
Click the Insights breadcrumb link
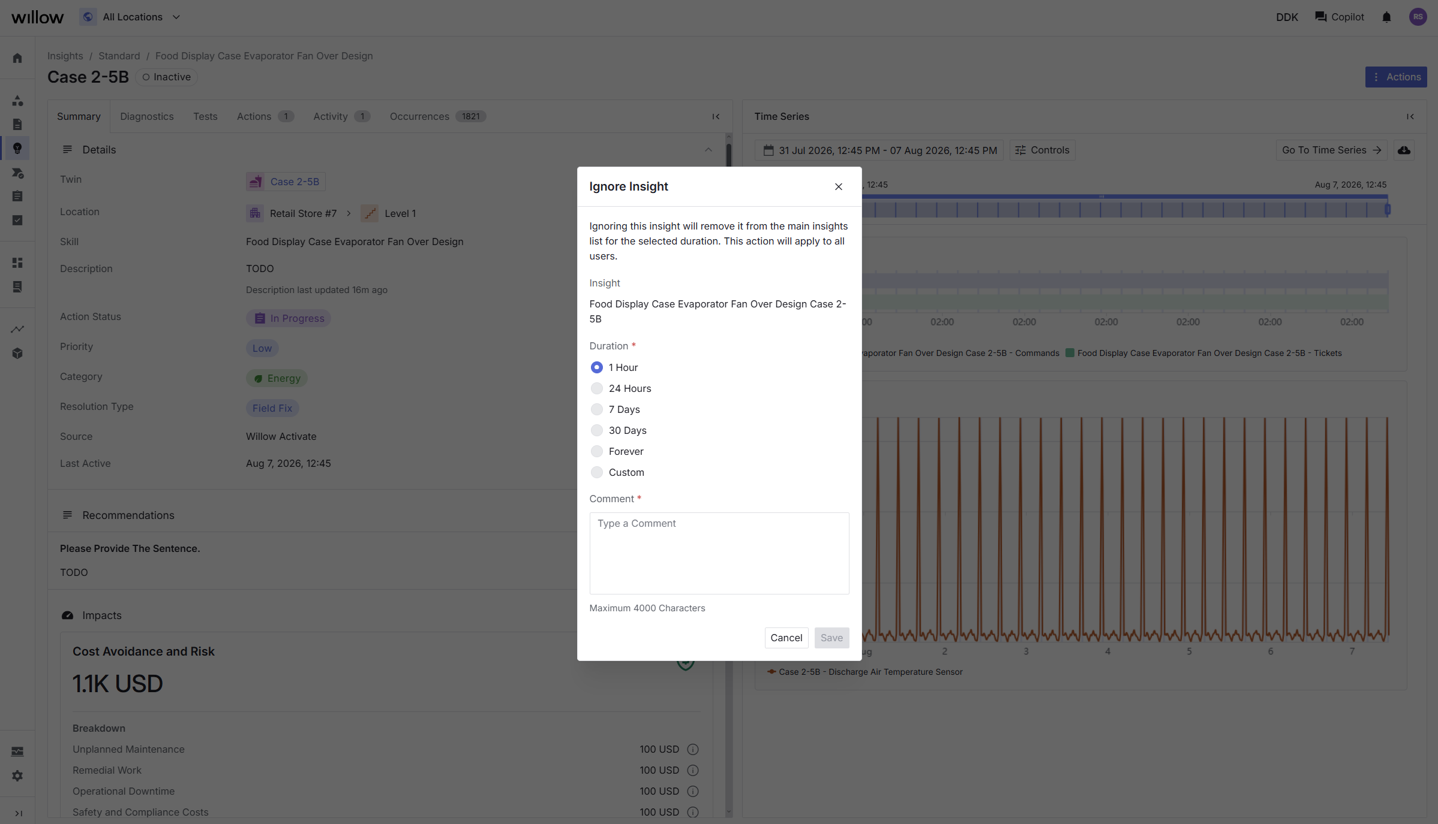(65, 56)
